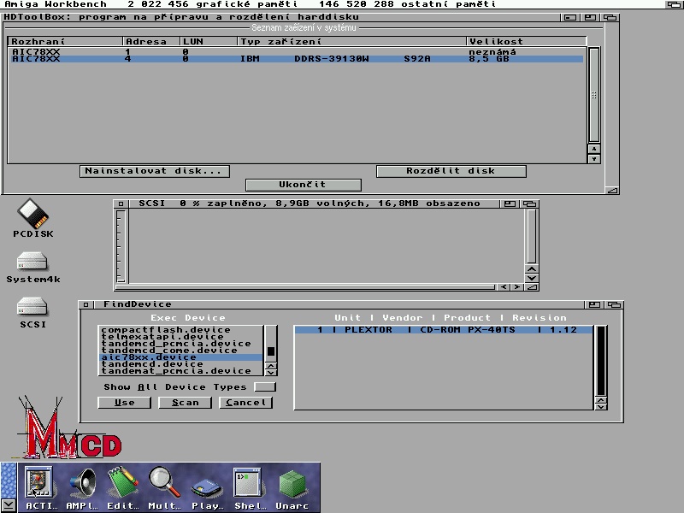Click the Exec Device list scrollbar
The width and height of the screenshot is (684, 513).
(x=270, y=345)
